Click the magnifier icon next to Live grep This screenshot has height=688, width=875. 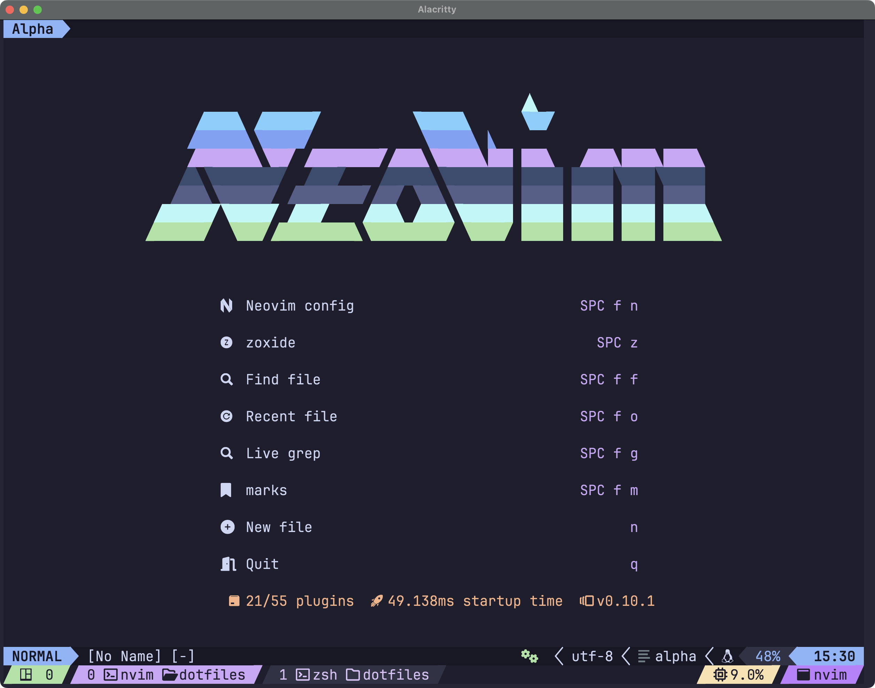(x=226, y=453)
